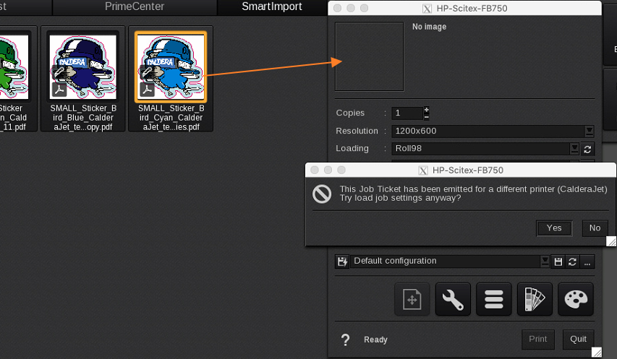The width and height of the screenshot is (617, 359).
Task: Open the wrench printer settings tool
Action: (453, 299)
